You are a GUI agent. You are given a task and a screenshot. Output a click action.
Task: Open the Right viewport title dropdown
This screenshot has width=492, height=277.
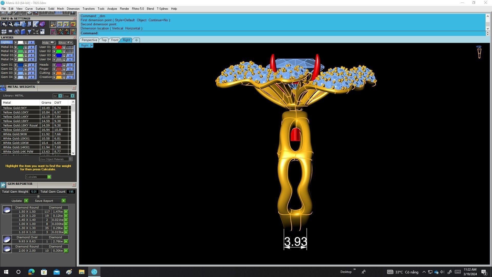(x=91, y=45)
